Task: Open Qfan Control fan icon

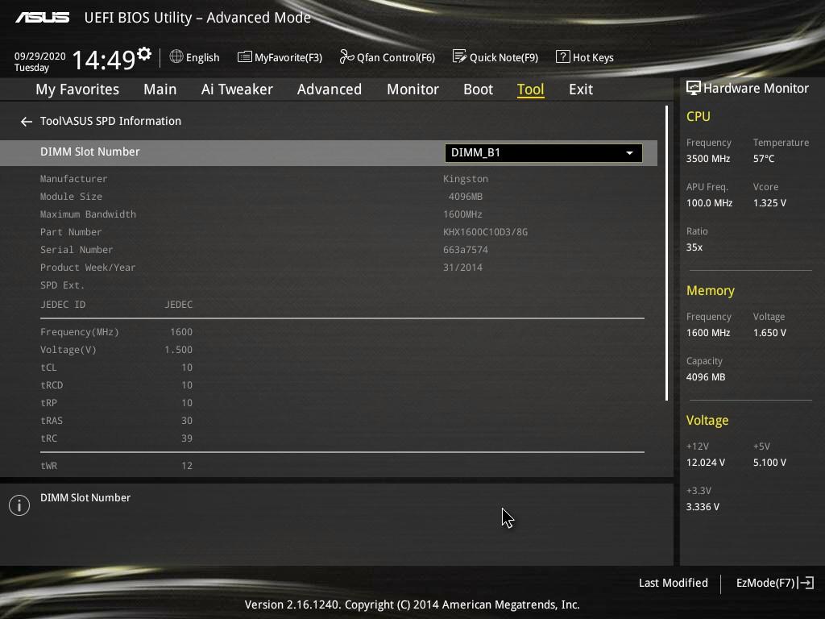Action: pyautogui.click(x=346, y=56)
